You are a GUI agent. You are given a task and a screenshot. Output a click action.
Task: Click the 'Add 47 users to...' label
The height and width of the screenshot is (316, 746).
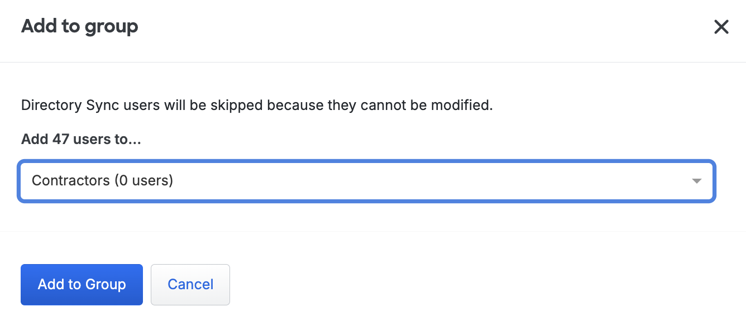click(81, 139)
